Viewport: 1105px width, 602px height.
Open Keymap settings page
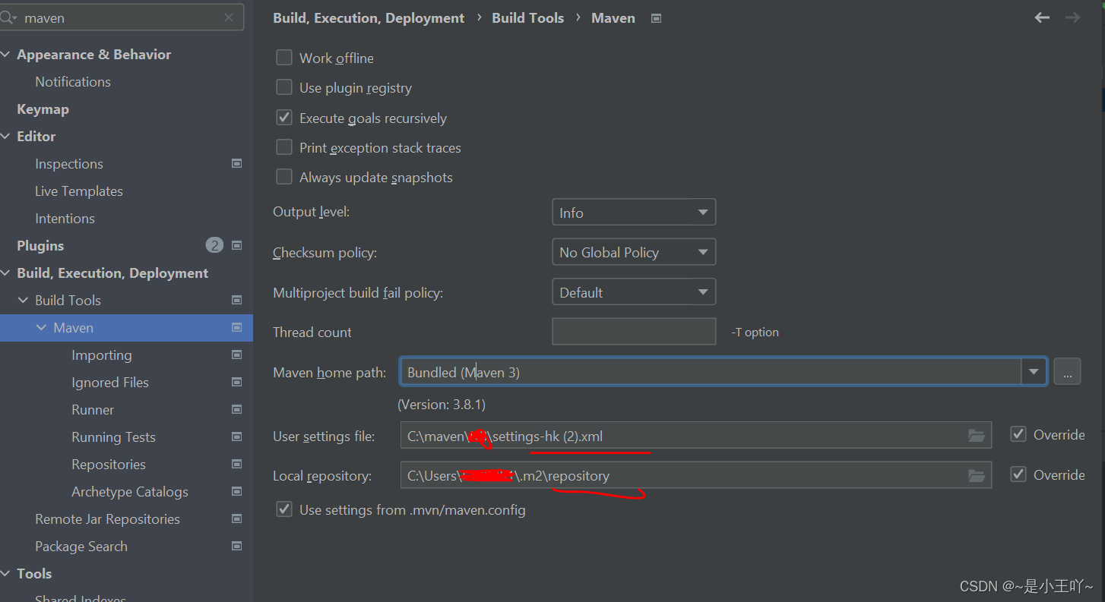tap(43, 109)
